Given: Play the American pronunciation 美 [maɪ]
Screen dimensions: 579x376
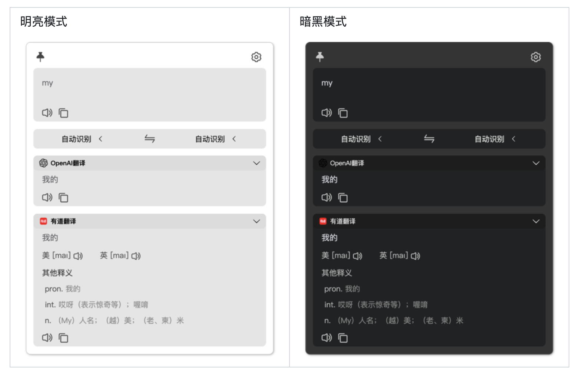Looking at the screenshot, I should tap(78, 255).
